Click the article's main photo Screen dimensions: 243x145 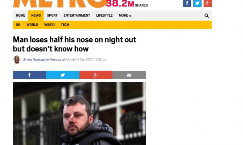(x=79, y=114)
